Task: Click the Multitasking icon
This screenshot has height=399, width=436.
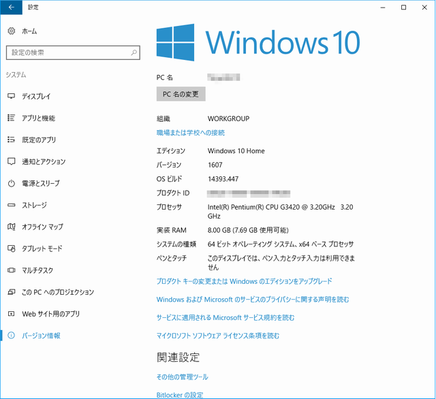Action: [x=11, y=270]
